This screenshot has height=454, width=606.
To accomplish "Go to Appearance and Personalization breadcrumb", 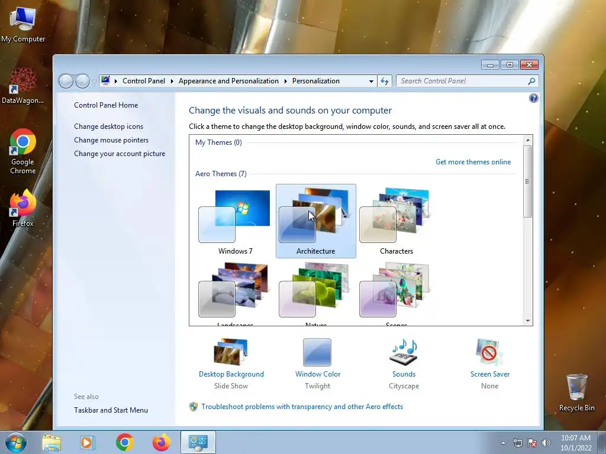I will tap(228, 80).
